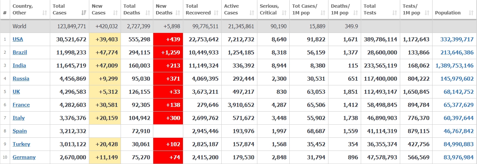The image size is (477, 164).
Task: Sort by Total Deaths using arrow icon
Action: (x=148, y=13)
